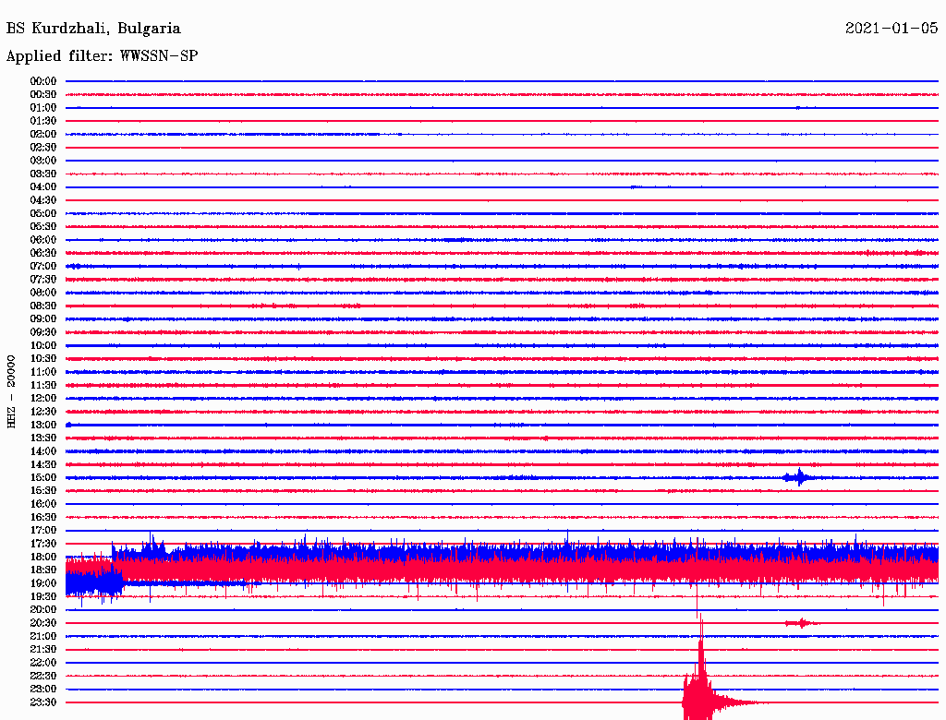946x720 pixels.
Task: Click the 16:00 time label
Action: pos(43,503)
